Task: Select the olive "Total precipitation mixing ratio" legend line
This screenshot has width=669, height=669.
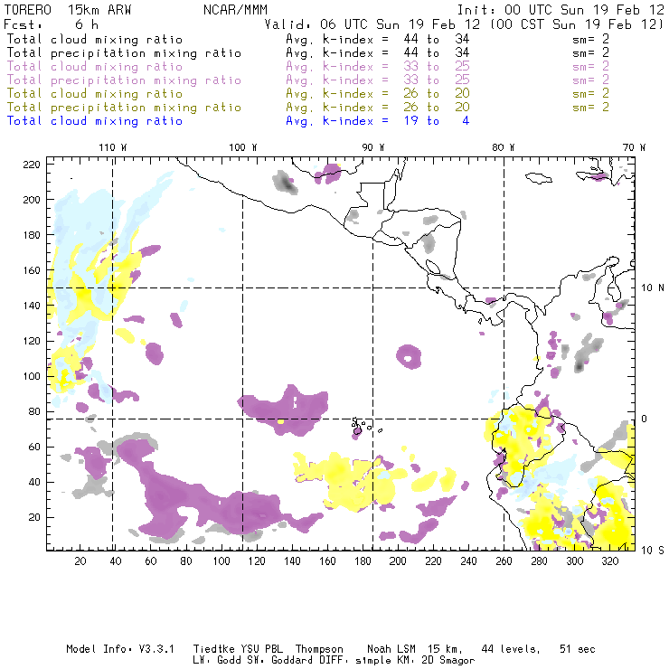Action: [x=124, y=107]
